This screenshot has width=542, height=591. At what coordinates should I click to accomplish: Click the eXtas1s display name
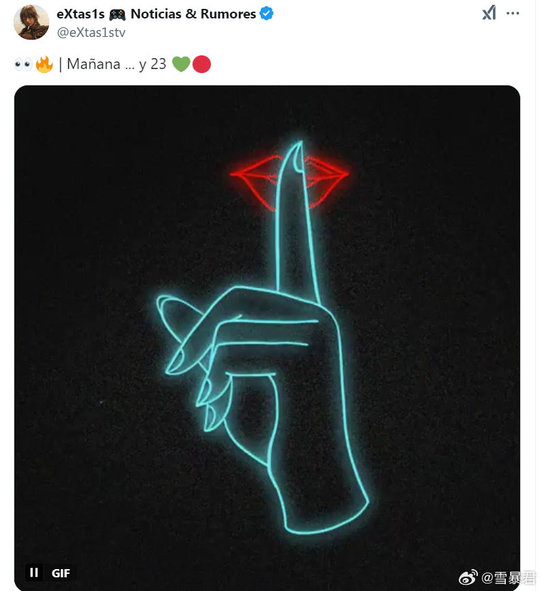coord(81,14)
